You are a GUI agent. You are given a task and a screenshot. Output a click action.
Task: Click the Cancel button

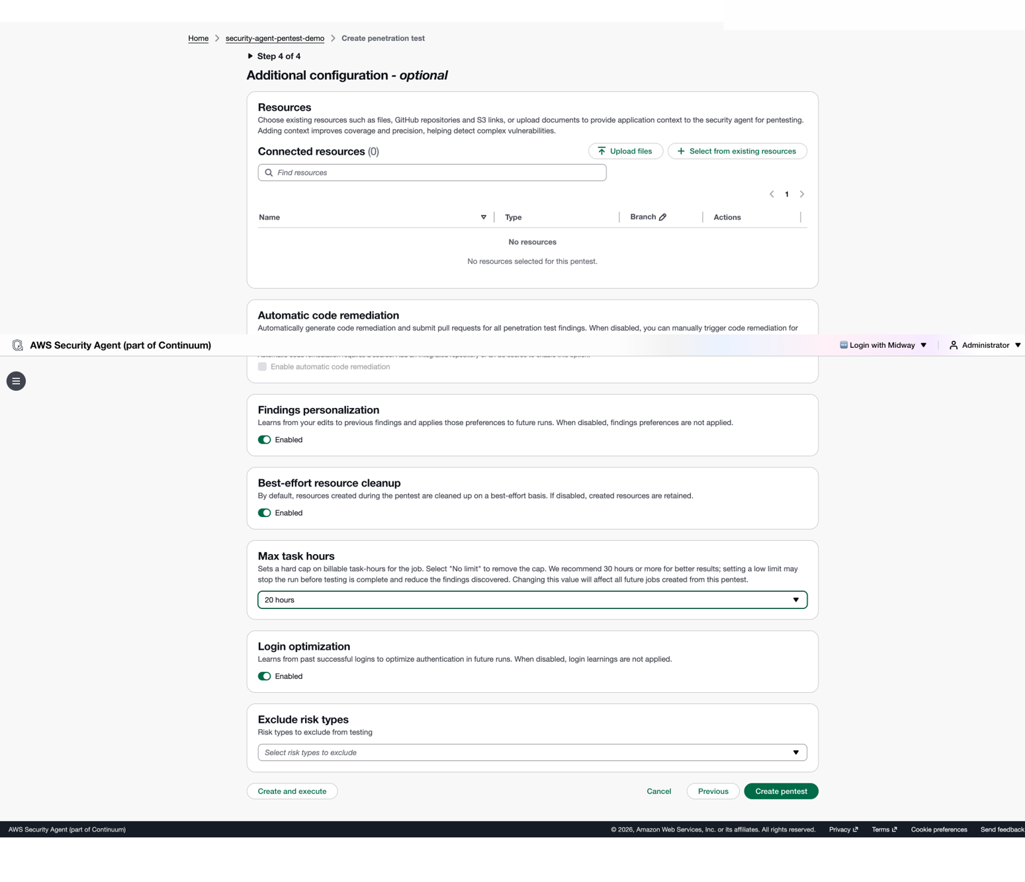658,791
